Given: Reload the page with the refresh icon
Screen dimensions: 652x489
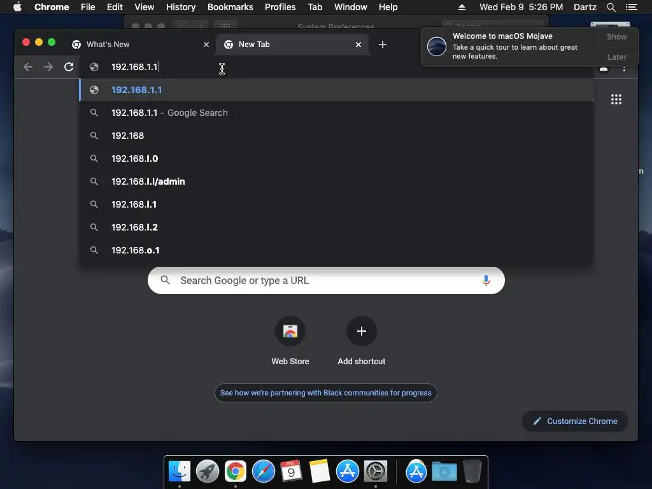Looking at the screenshot, I should (69, 67).
